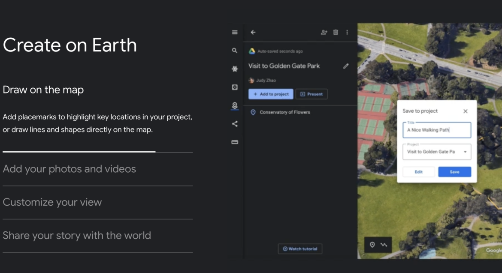Expand the Customize your view section
This screenshot has width=502, height=273.
(x=52, y=202)
